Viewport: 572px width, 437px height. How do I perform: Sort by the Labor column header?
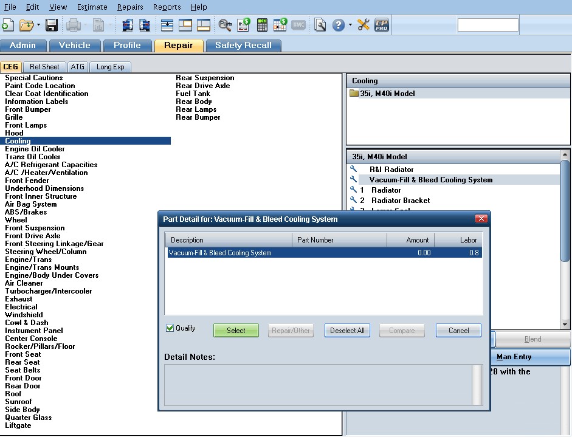(x=458, y=240)
